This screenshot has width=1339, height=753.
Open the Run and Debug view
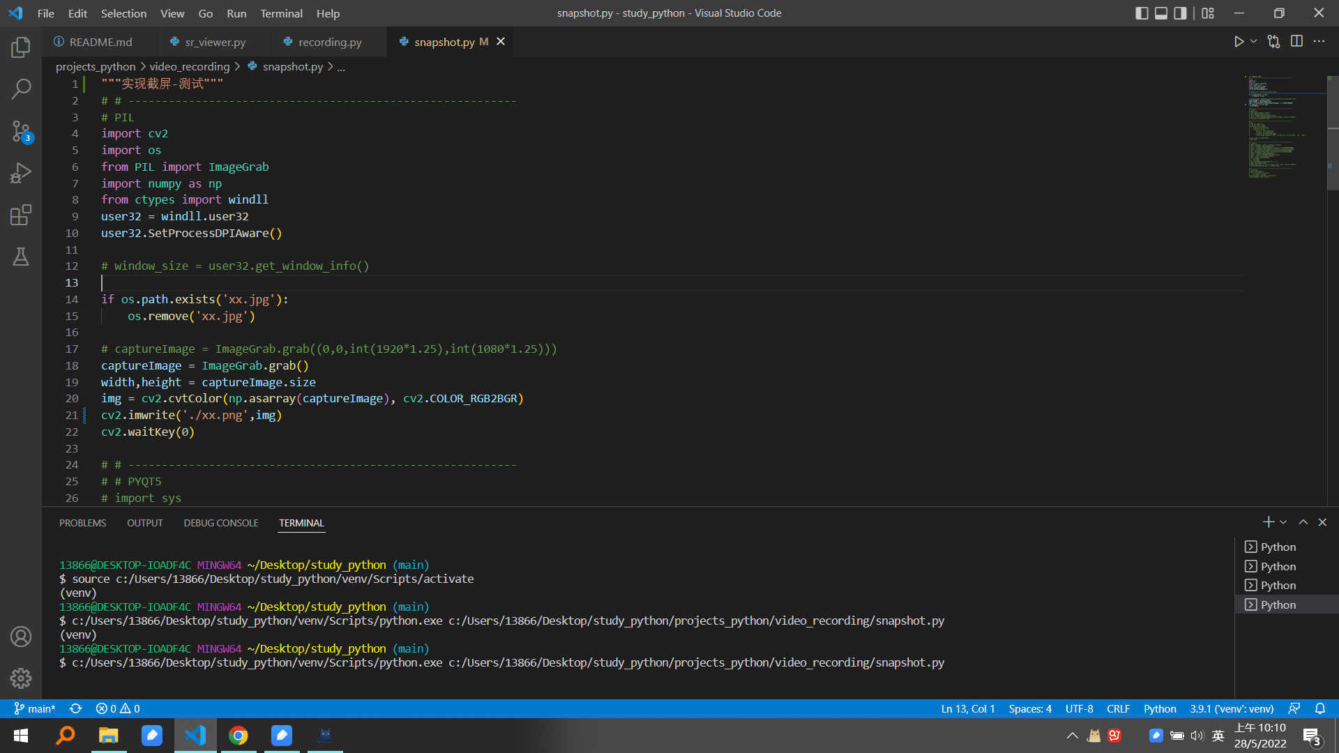pos(21,173)
